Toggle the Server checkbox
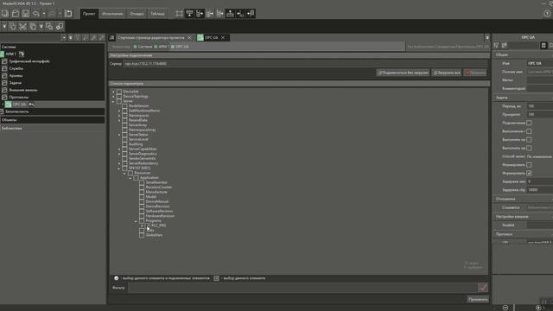 coord(119,101)
